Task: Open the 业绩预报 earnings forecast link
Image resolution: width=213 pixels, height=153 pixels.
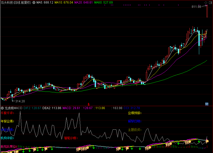Action: (135, 113)
